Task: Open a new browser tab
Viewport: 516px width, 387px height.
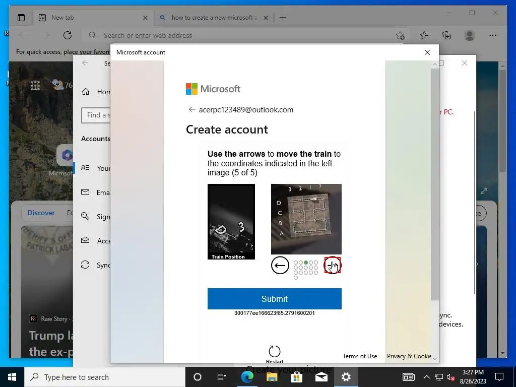Action: pyautogui.click(x=283, y=18)
